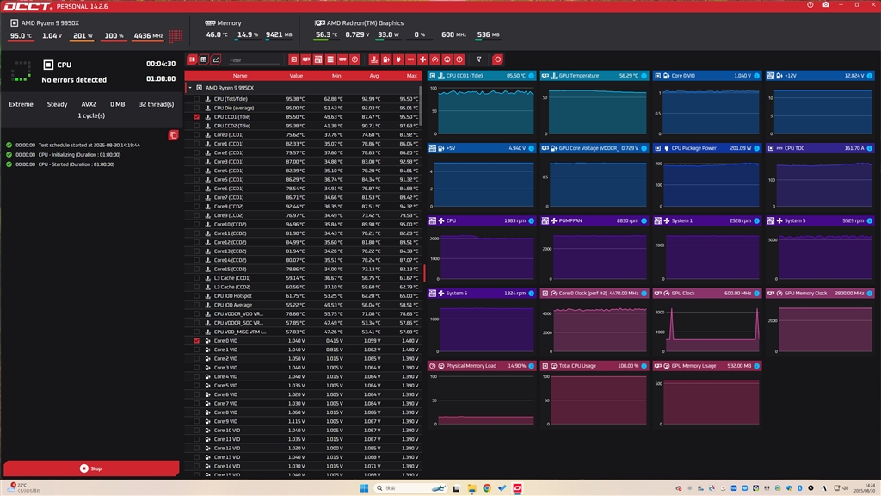Sort table by Max column header
881x496 pixels.
412,76
